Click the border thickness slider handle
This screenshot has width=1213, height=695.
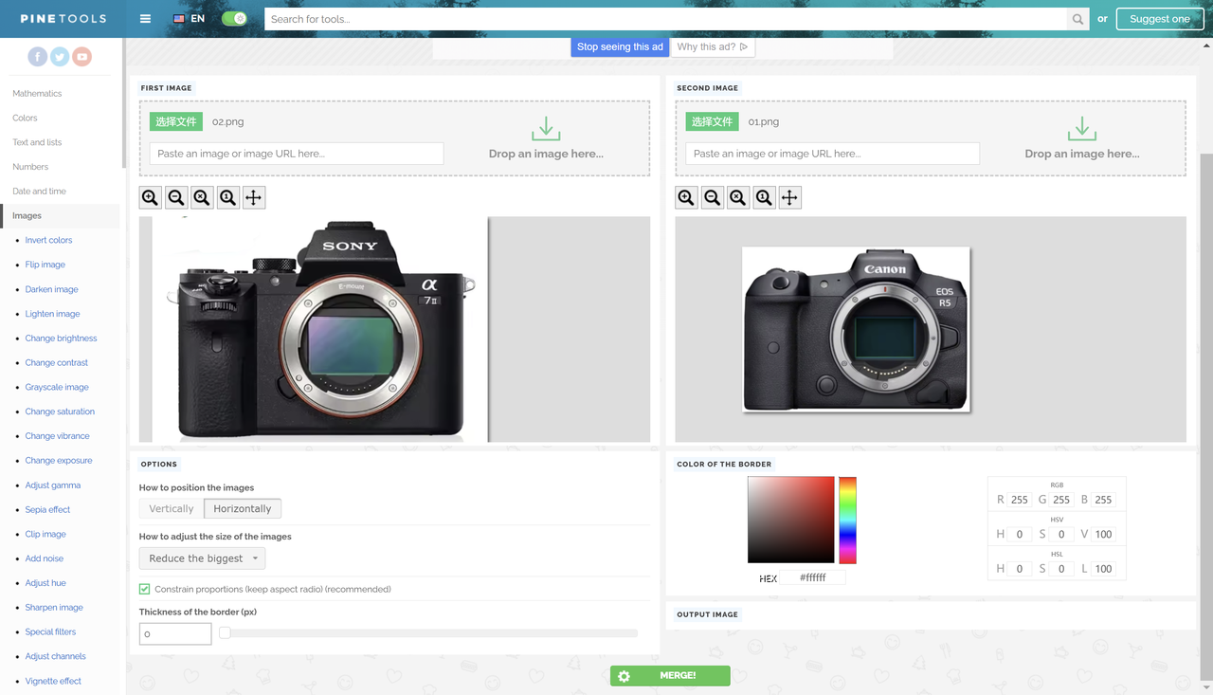225,632
